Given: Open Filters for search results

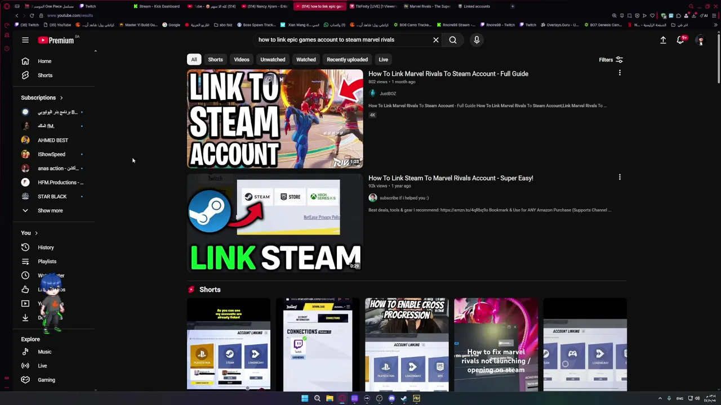Looking at the screenshot, I should point(611,60).
